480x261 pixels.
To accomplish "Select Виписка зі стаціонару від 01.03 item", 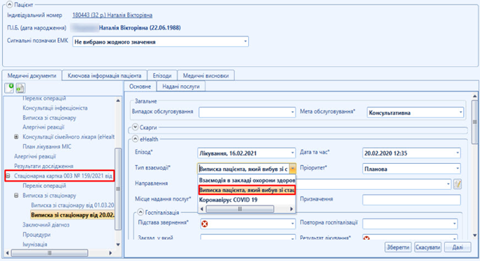I will click(x=72, y=205).
